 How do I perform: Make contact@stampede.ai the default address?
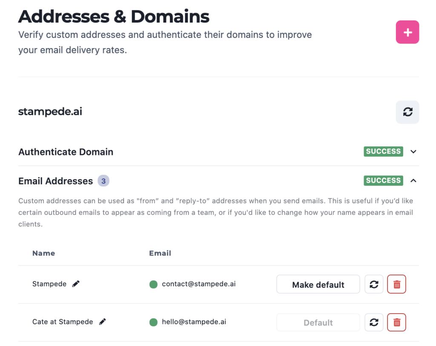tap(318, 284)
